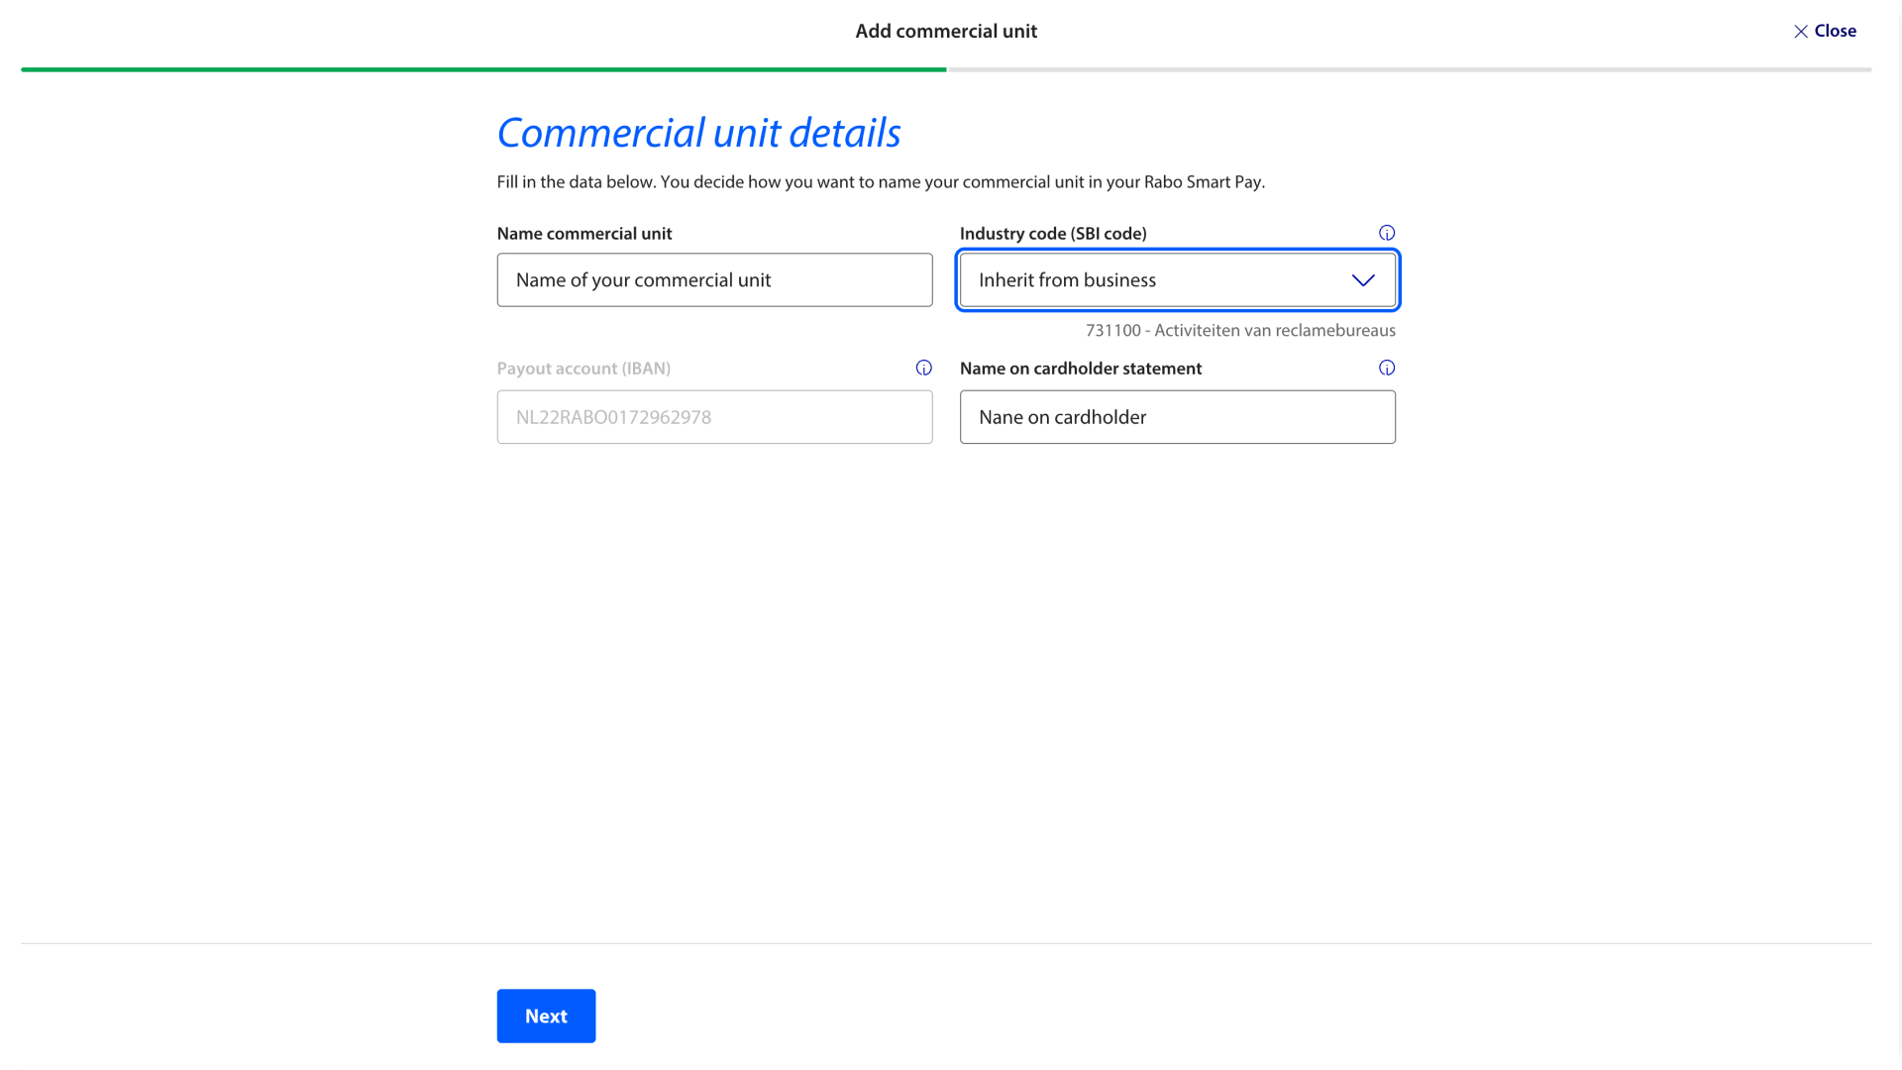The height and width of the screenshot is (1070, 1902).
Task: Click the Payout account (IBAN) label
Action: tap(582, 369)
